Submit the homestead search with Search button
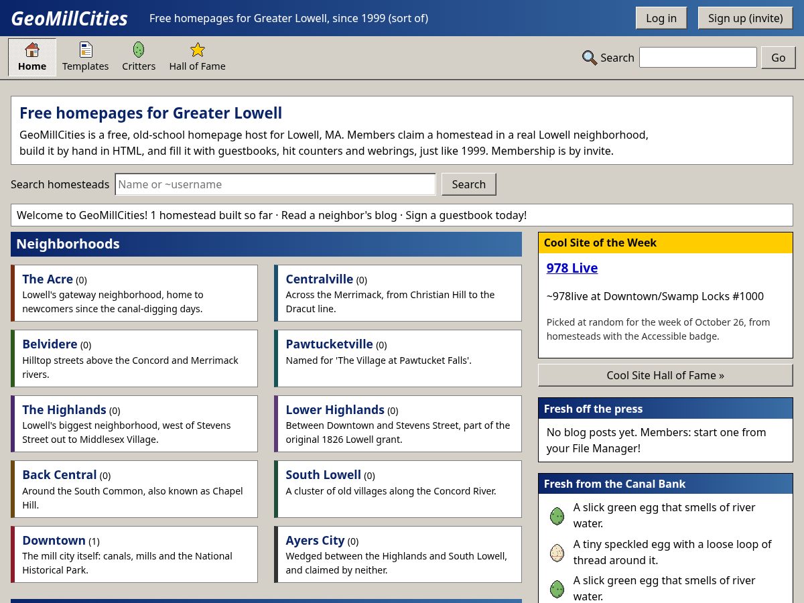 point(468,184)
